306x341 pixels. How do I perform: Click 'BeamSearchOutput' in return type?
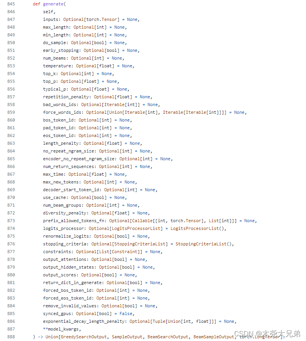coord(168,337)
